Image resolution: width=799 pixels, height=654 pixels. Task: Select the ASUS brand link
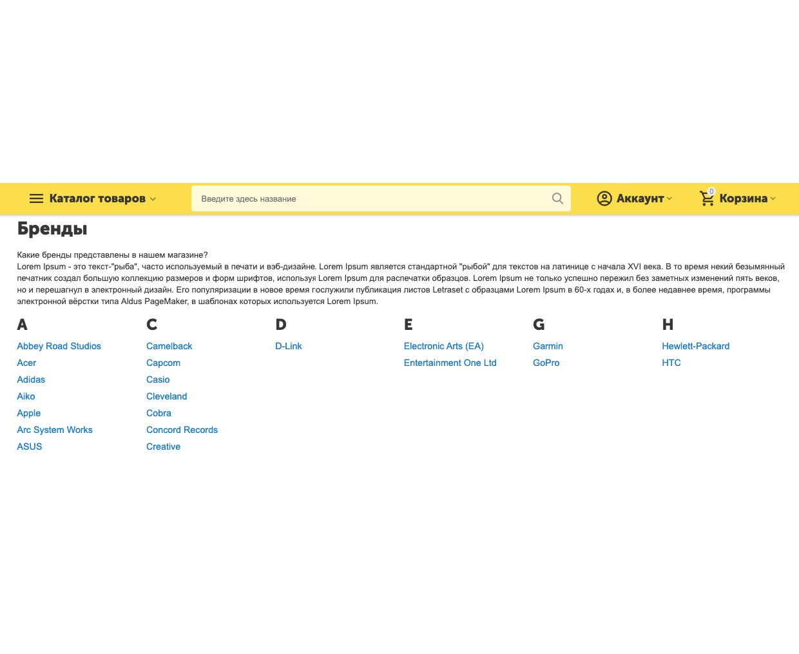click(x=30, y=447)
